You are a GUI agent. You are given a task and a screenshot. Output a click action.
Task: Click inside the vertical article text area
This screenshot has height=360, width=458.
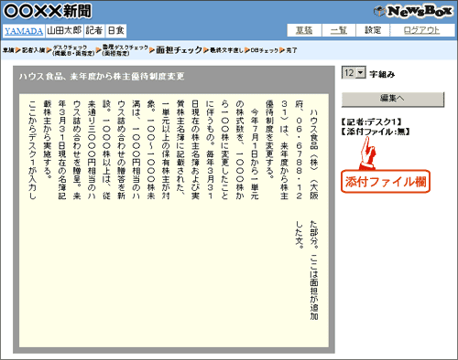coord(174,220)
